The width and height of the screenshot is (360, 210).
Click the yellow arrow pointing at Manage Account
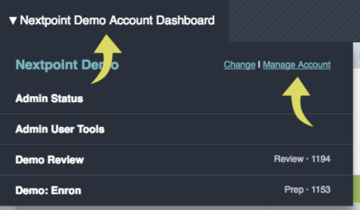(298, 102)
